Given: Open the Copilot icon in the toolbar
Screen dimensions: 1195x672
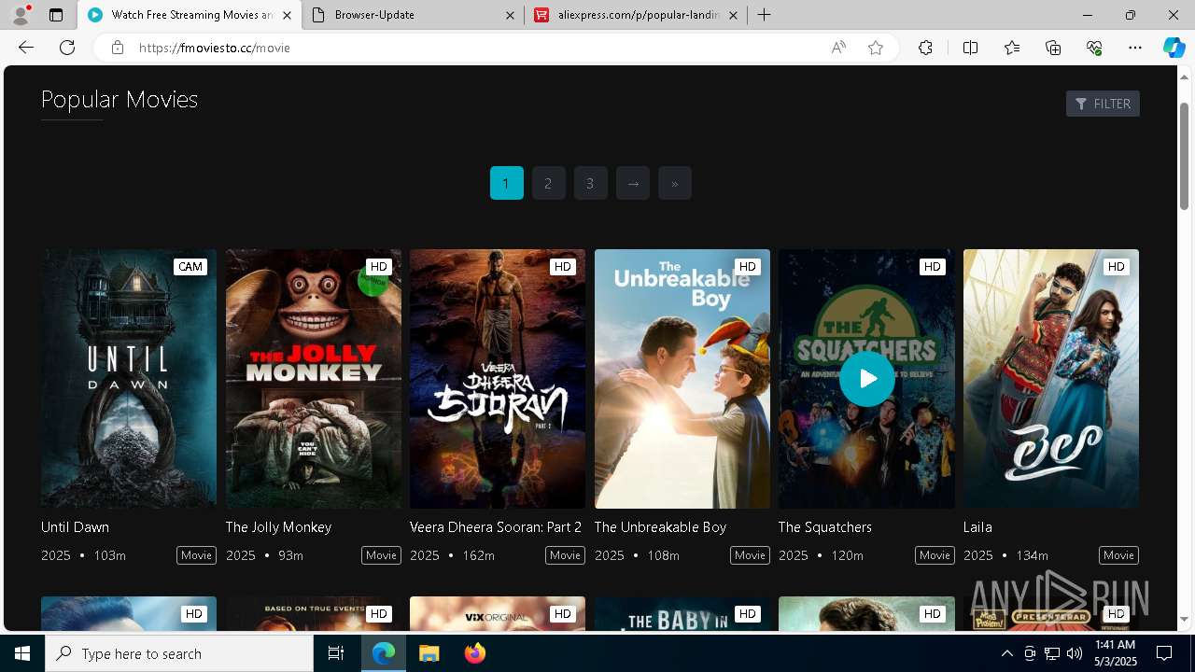Looking at the screenshot, I should click(1174, 48).
